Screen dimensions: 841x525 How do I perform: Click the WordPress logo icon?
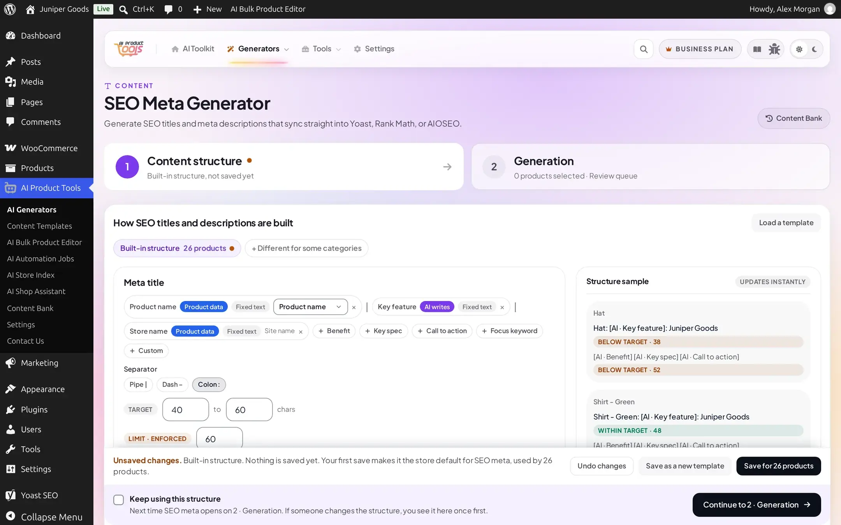click(10, 9)
